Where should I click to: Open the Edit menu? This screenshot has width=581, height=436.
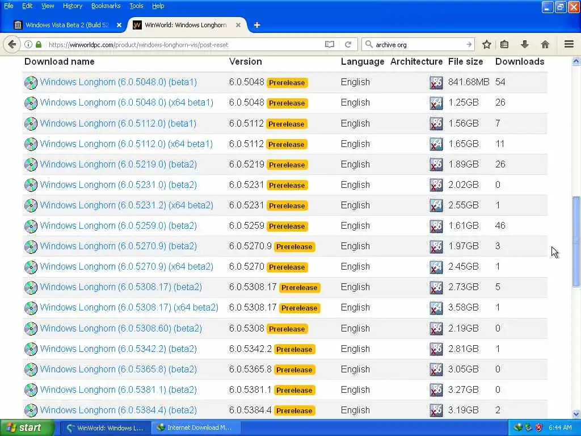pyautogui.click(x=27, y=6)
